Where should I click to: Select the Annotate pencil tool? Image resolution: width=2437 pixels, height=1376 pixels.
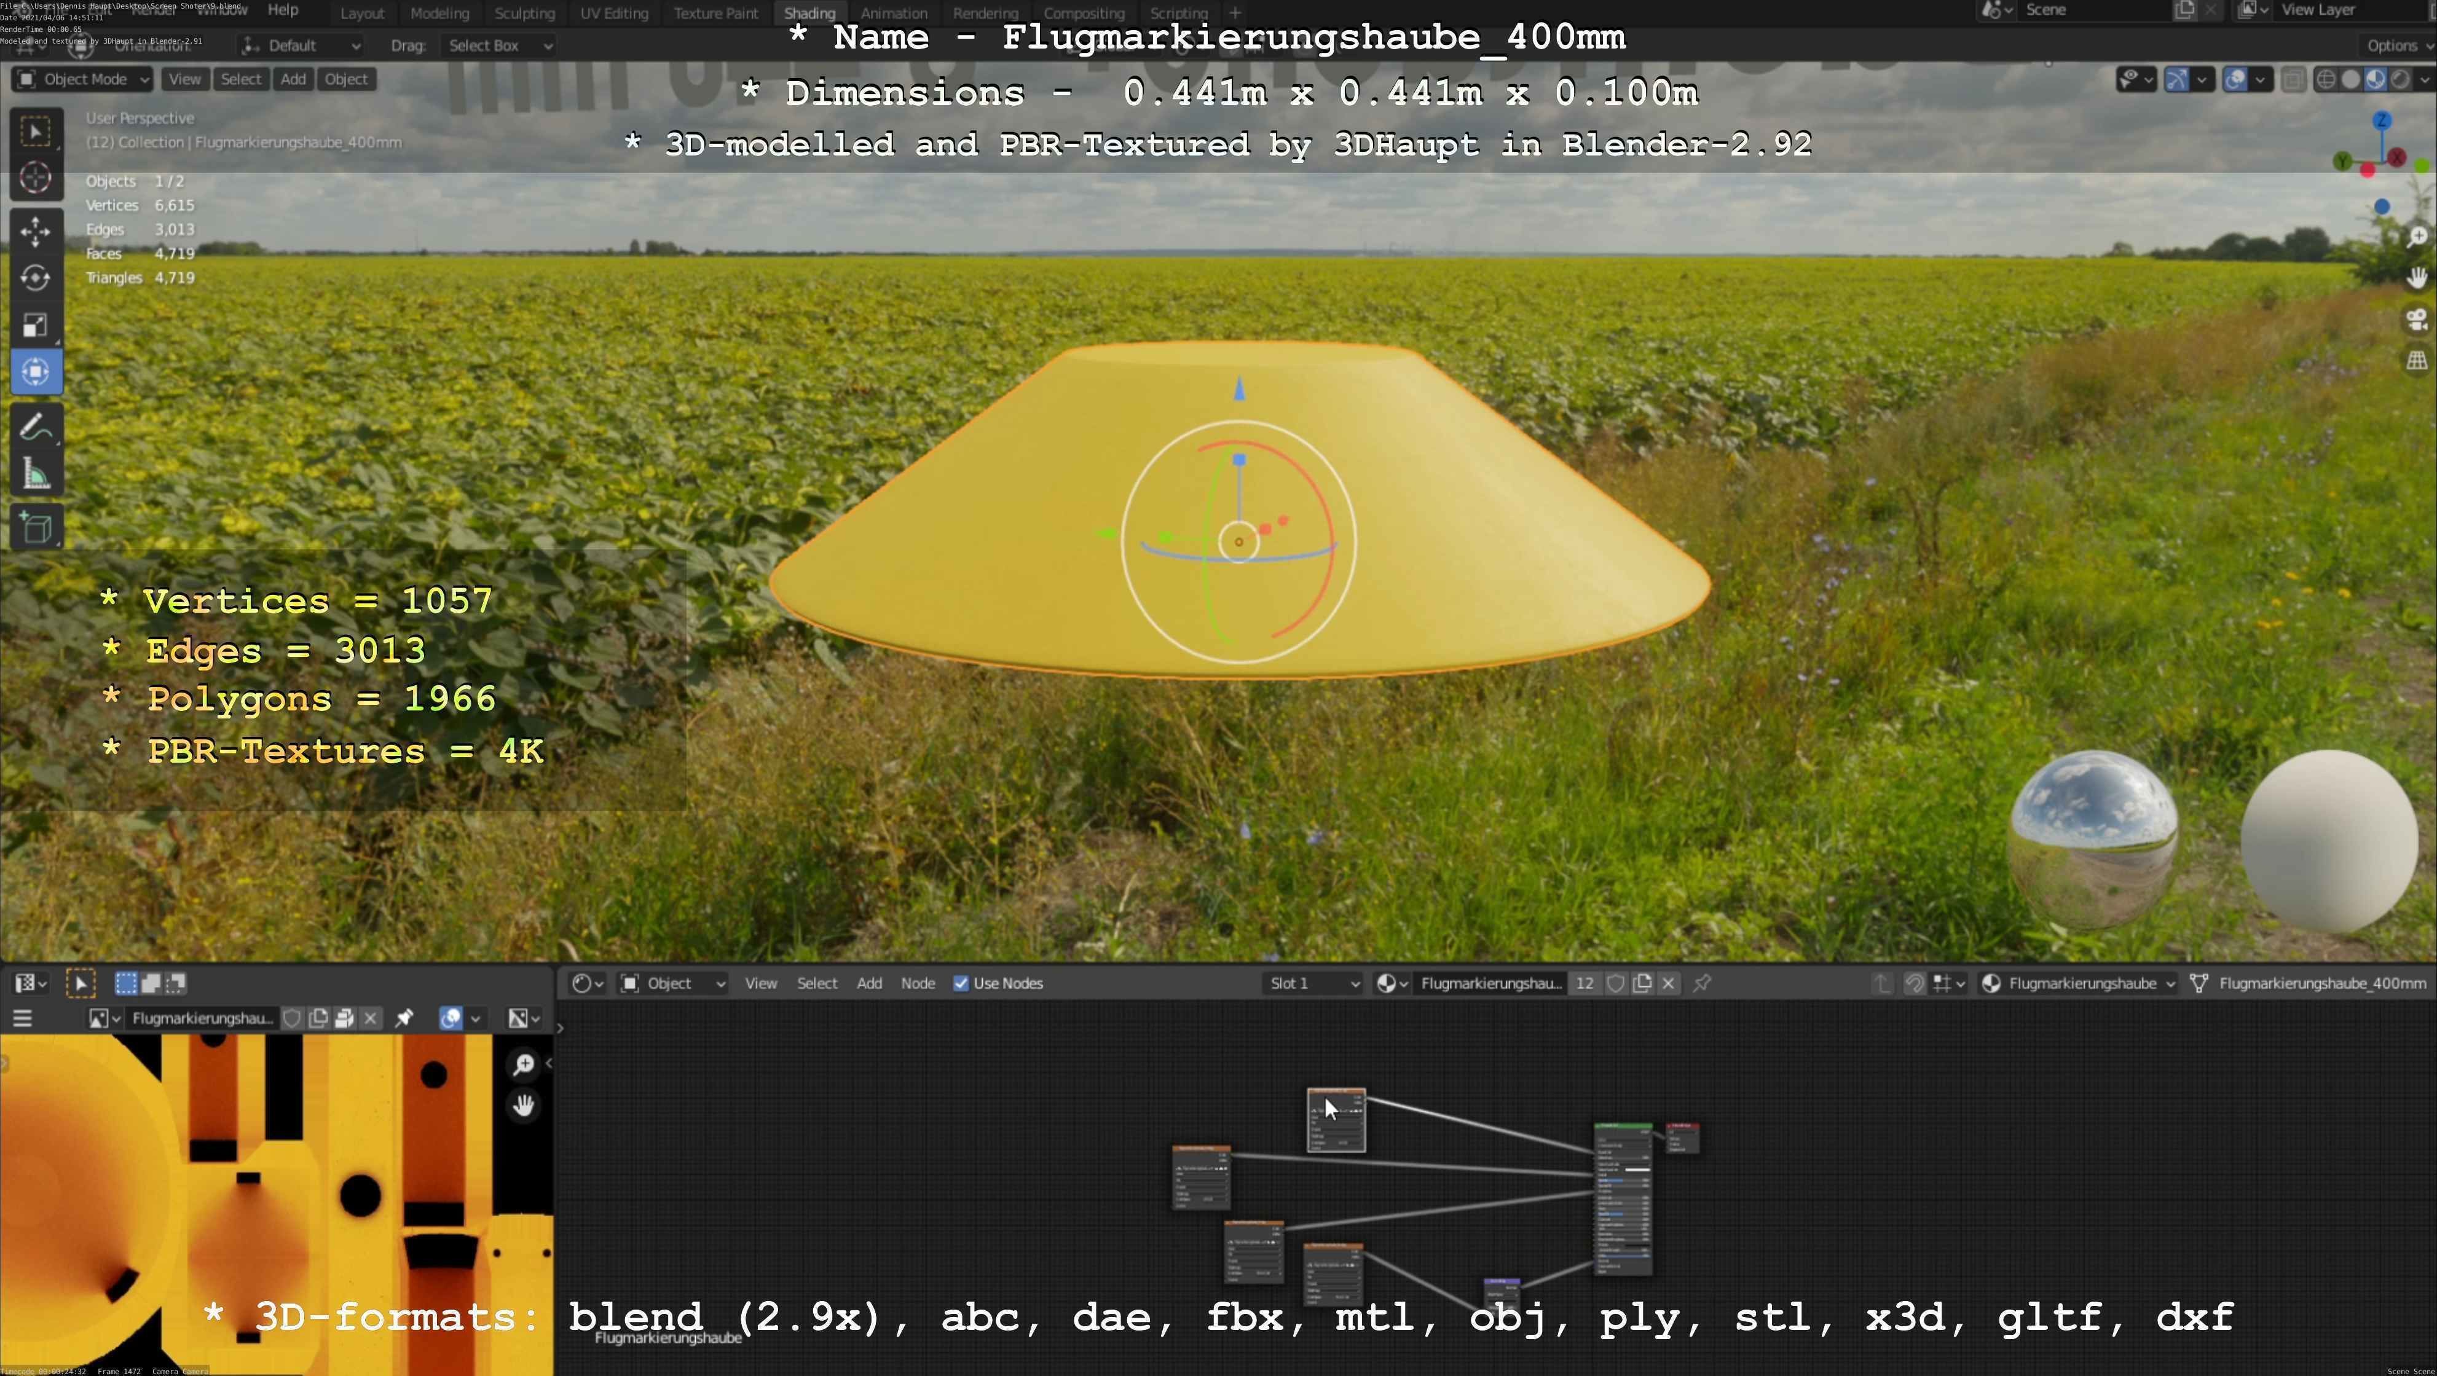(36, 428)
